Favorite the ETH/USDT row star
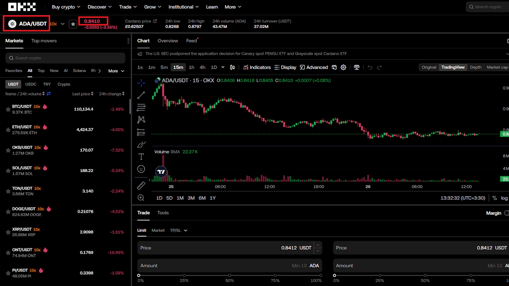Screen dimensions: 509x286 [x=8, y=130]
